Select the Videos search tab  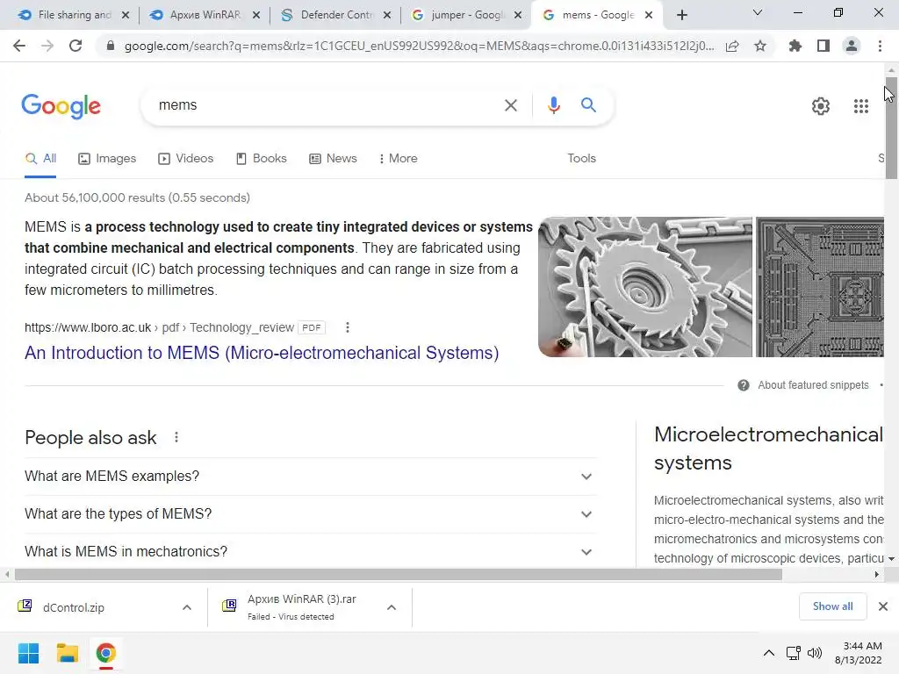186,158
